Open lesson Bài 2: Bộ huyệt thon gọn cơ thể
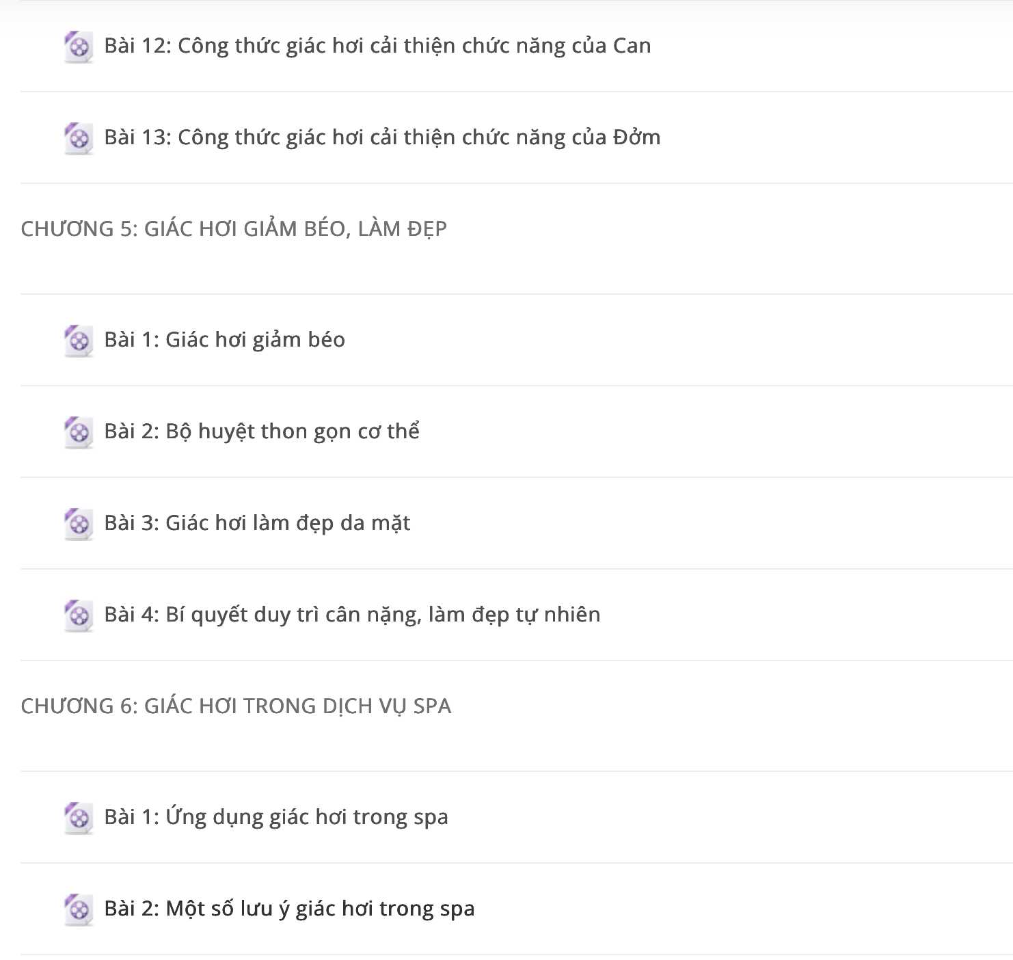Image resolution: width=1013 pixels, height=960 pixels. click(262, 431)
